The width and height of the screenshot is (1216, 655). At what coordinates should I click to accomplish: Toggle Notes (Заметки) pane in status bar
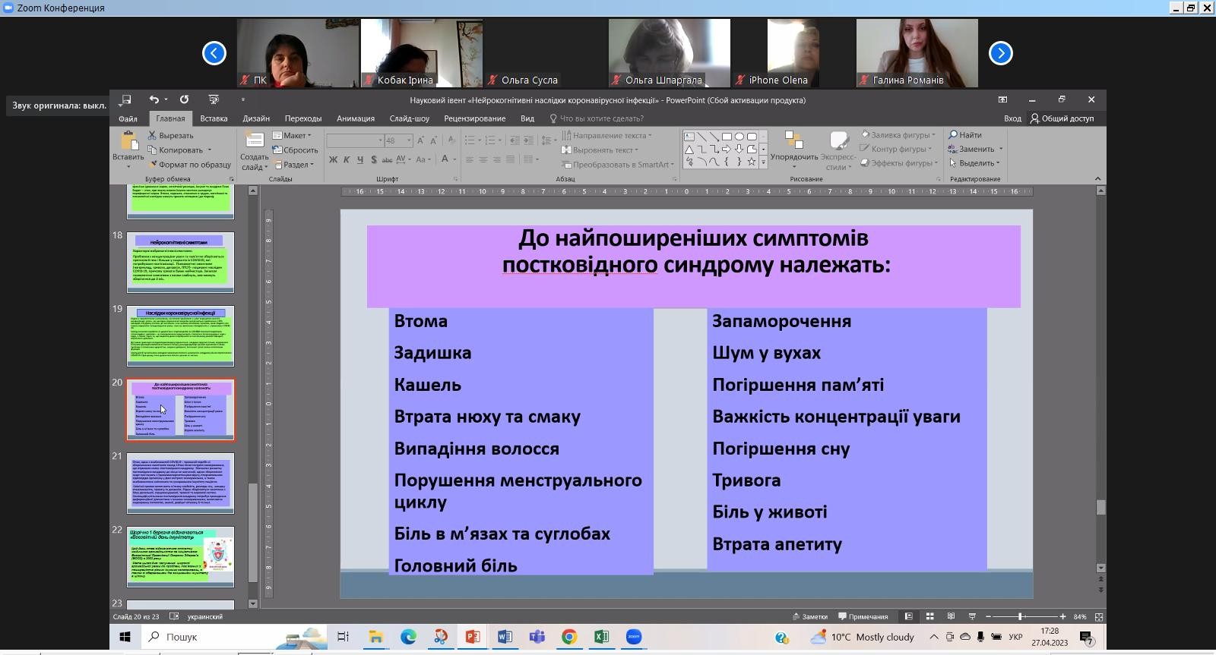point(809,616)
